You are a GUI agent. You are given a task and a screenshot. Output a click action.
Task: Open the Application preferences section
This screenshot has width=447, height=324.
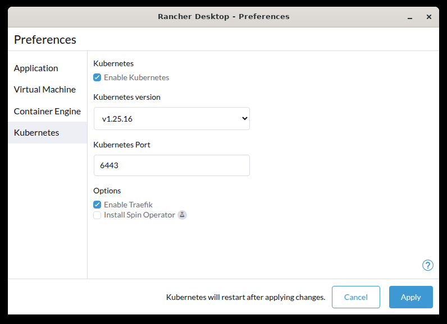[x=36, y=68]
